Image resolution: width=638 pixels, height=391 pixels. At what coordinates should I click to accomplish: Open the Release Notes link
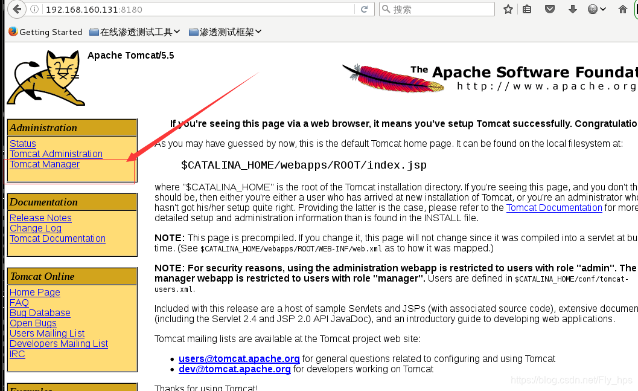pos(40,218)
